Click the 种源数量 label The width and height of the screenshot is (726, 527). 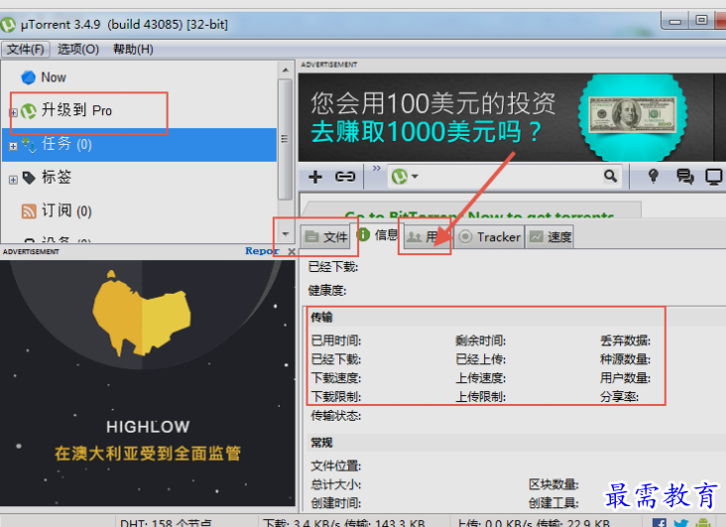pyautogui.click(x=625, y=359)
